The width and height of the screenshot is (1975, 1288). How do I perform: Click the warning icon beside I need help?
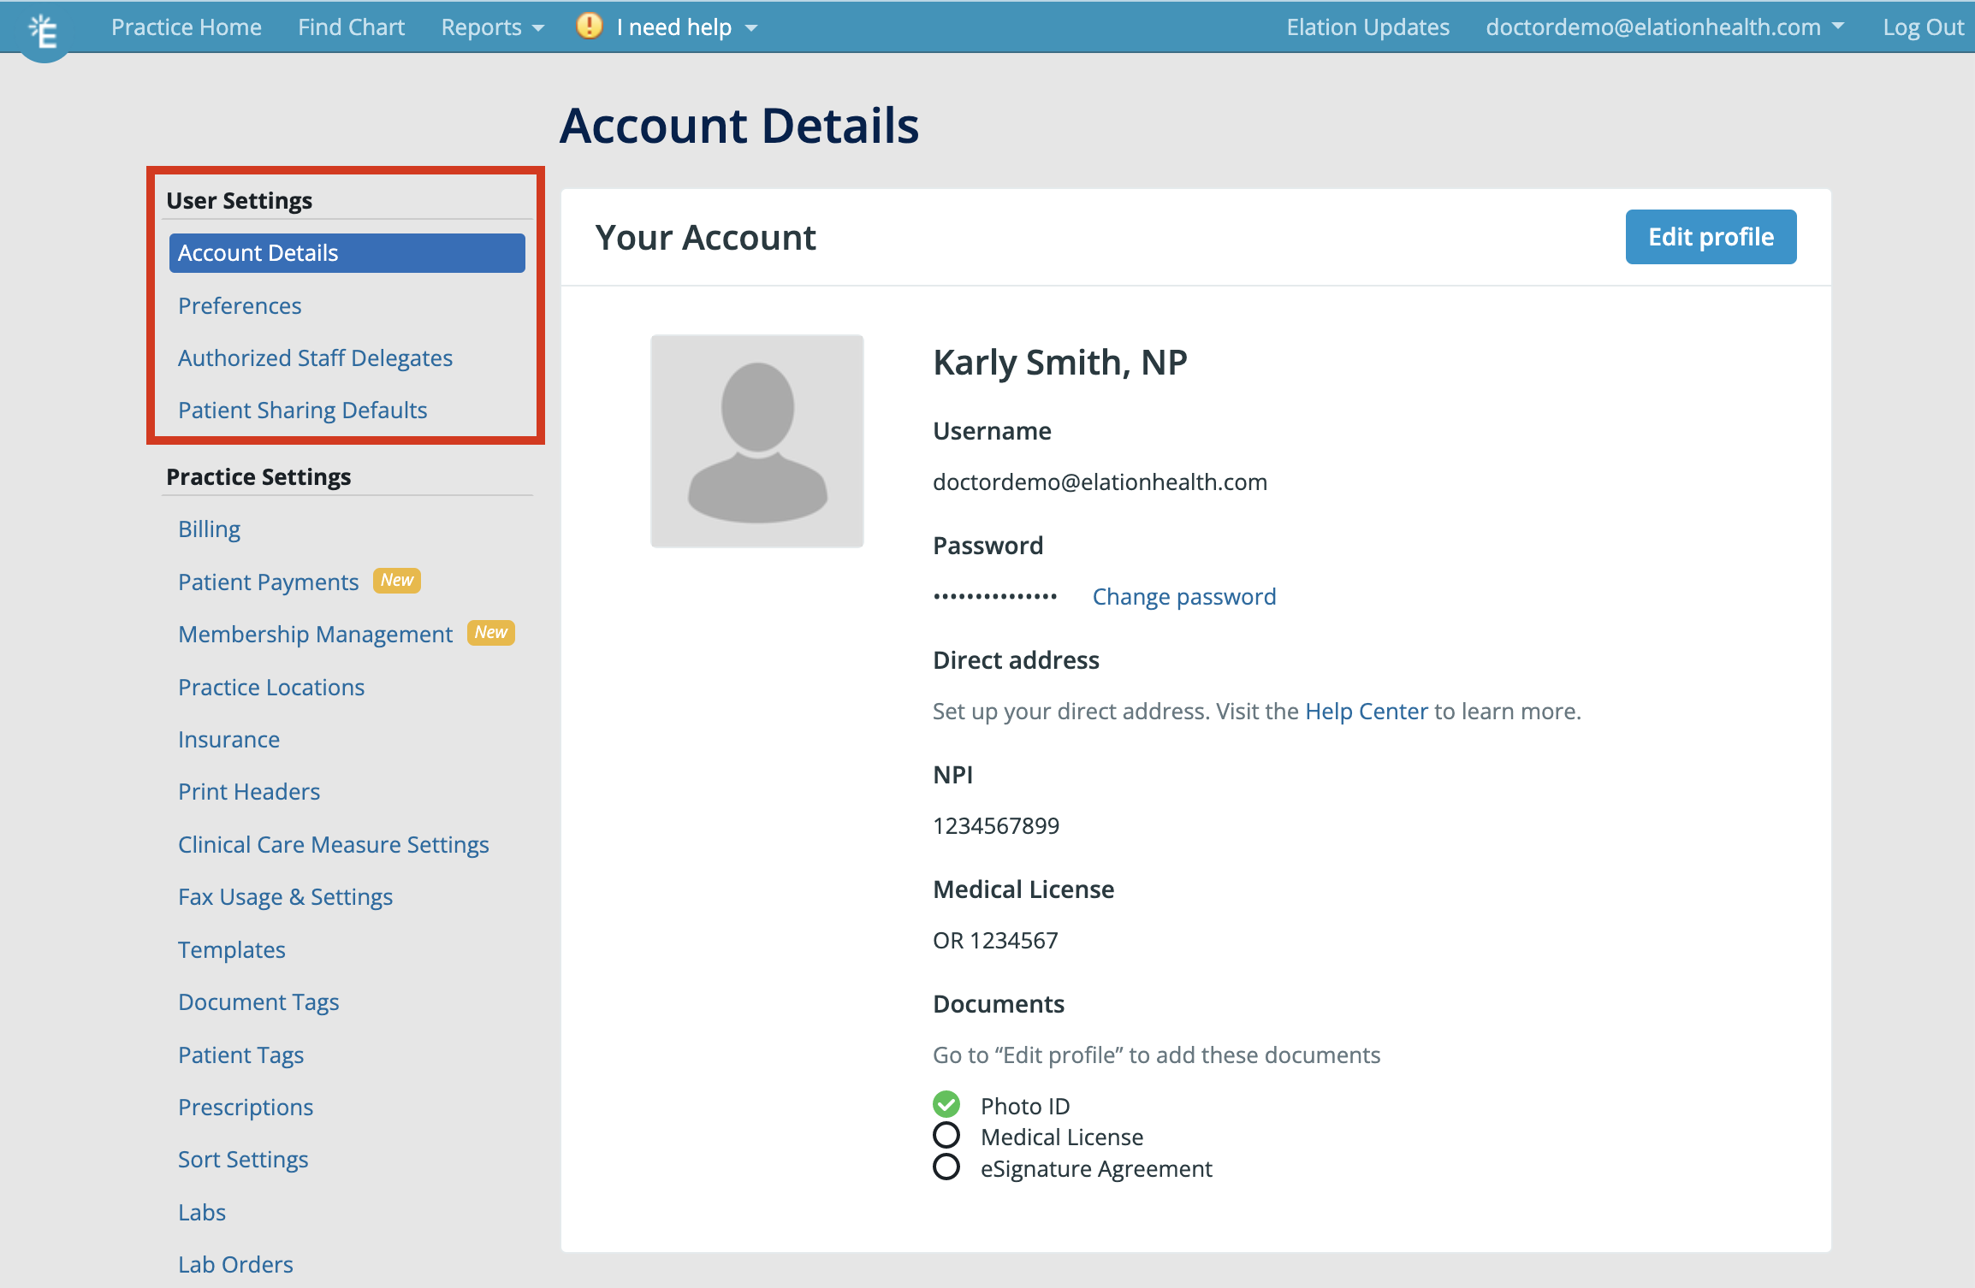pyautogui.click(x=589, y=27)
